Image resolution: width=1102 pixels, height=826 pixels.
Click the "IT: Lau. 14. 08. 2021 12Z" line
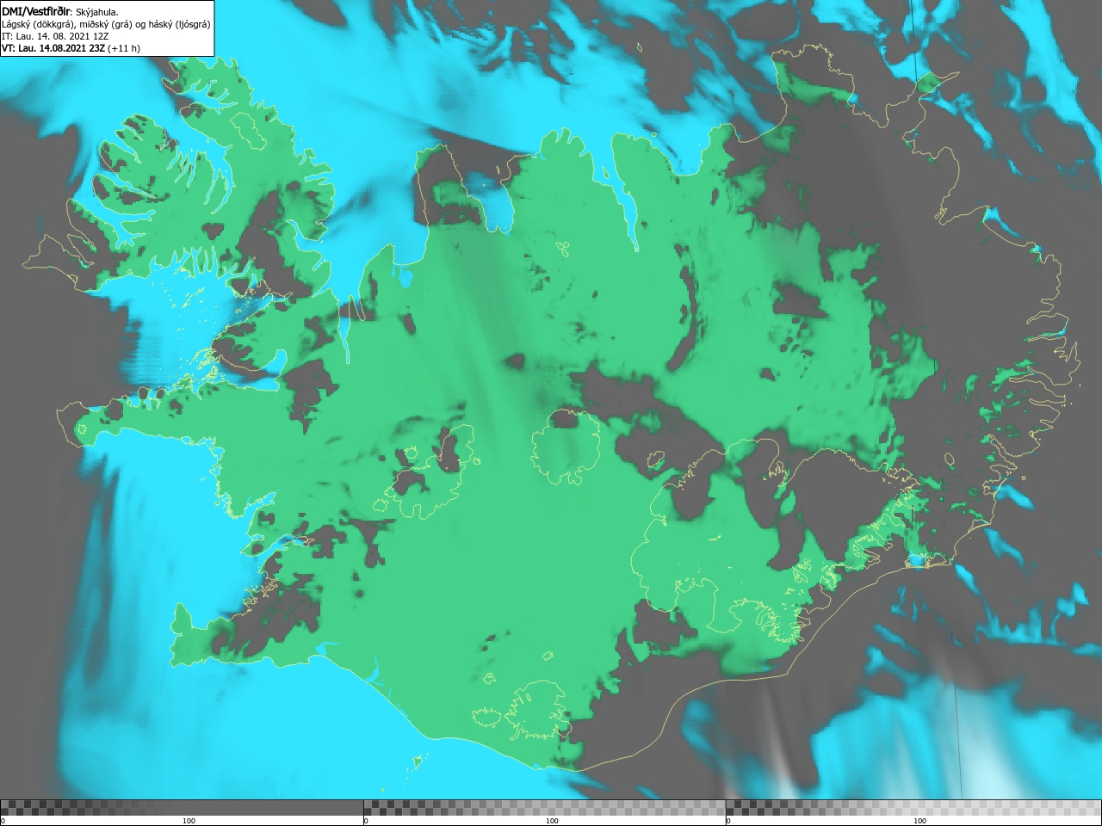click(x=55, y=36)
